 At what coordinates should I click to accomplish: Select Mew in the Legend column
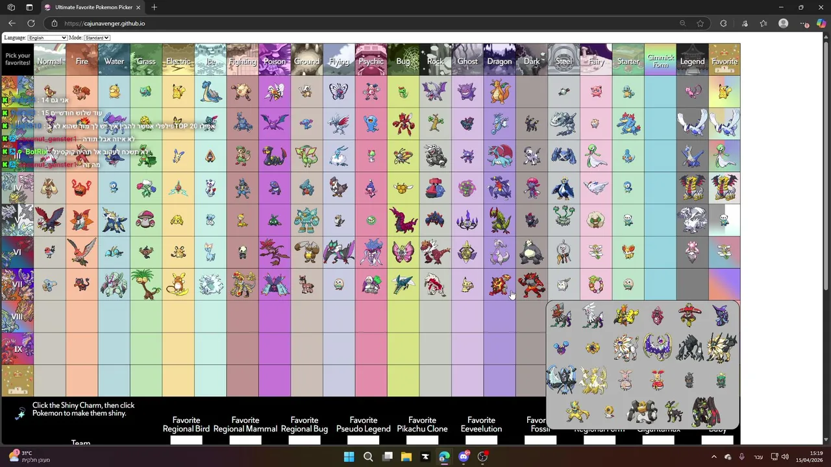[x=692, y=91]
